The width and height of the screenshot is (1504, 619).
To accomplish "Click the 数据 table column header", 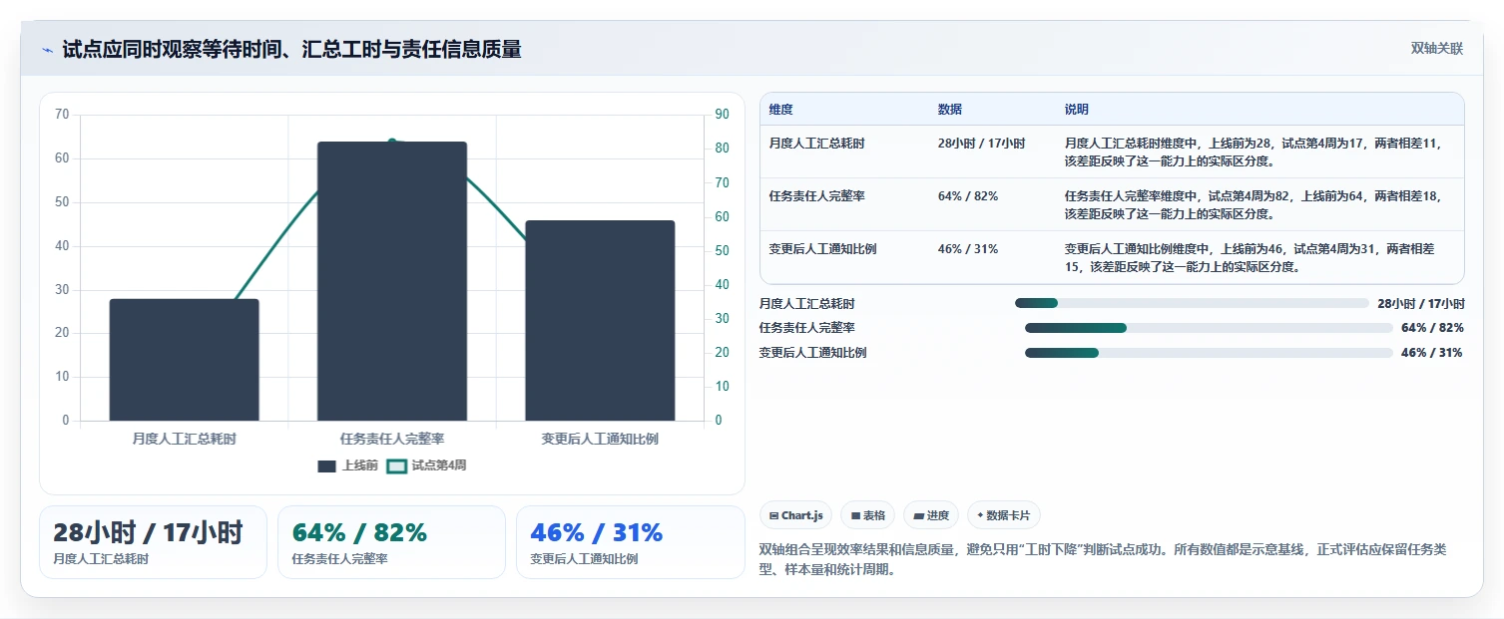I will (x=950, y=110).
